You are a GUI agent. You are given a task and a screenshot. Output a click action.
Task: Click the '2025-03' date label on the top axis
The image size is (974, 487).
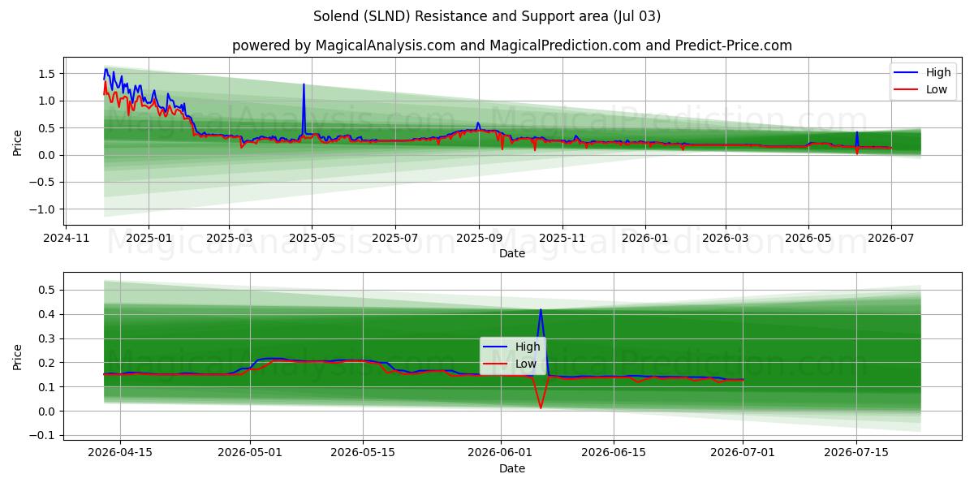coord(229,239)
